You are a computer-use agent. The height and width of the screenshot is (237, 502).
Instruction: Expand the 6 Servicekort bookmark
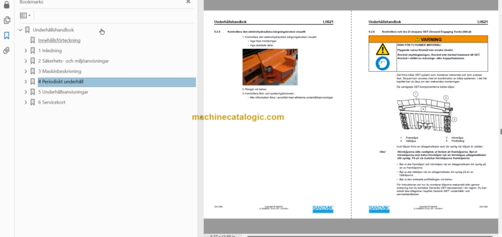point(26,103)
